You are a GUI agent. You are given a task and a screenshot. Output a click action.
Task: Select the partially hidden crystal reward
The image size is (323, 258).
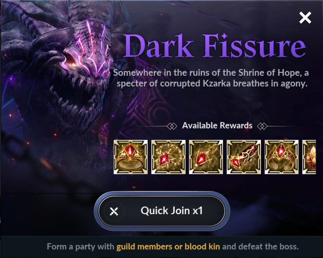tap(309, 157)
